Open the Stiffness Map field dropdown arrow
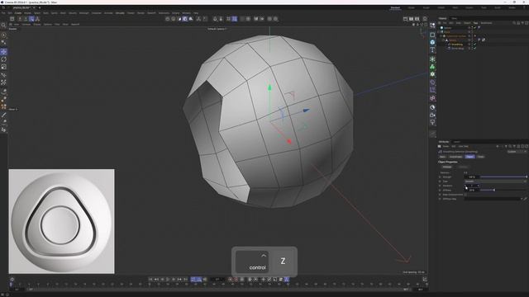The height and width of the screenshot is (297, 529). pyautogui.click(x=522, y=199)
